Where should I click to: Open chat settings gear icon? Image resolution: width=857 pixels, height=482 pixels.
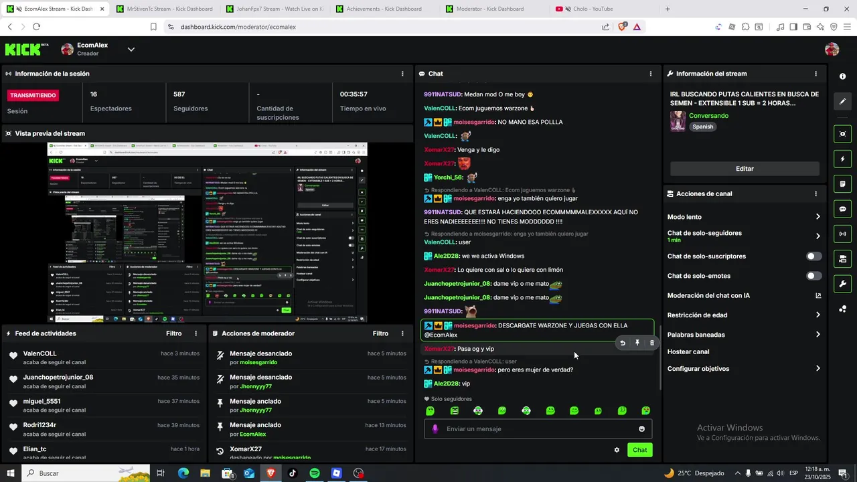617,450
